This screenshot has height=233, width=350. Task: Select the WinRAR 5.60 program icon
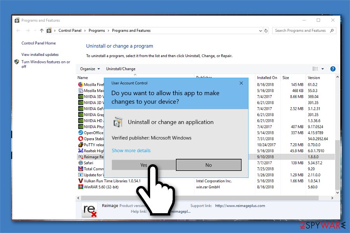[x=80, y=187]
